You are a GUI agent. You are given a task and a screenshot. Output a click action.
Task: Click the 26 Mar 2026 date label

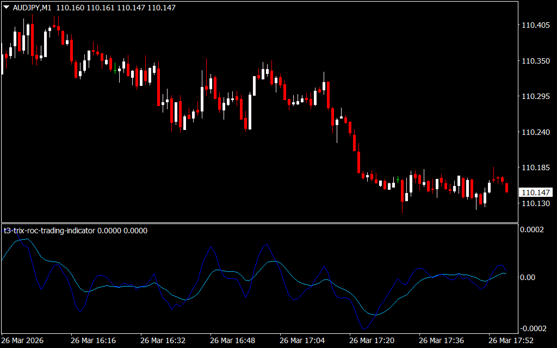point(22,340)
